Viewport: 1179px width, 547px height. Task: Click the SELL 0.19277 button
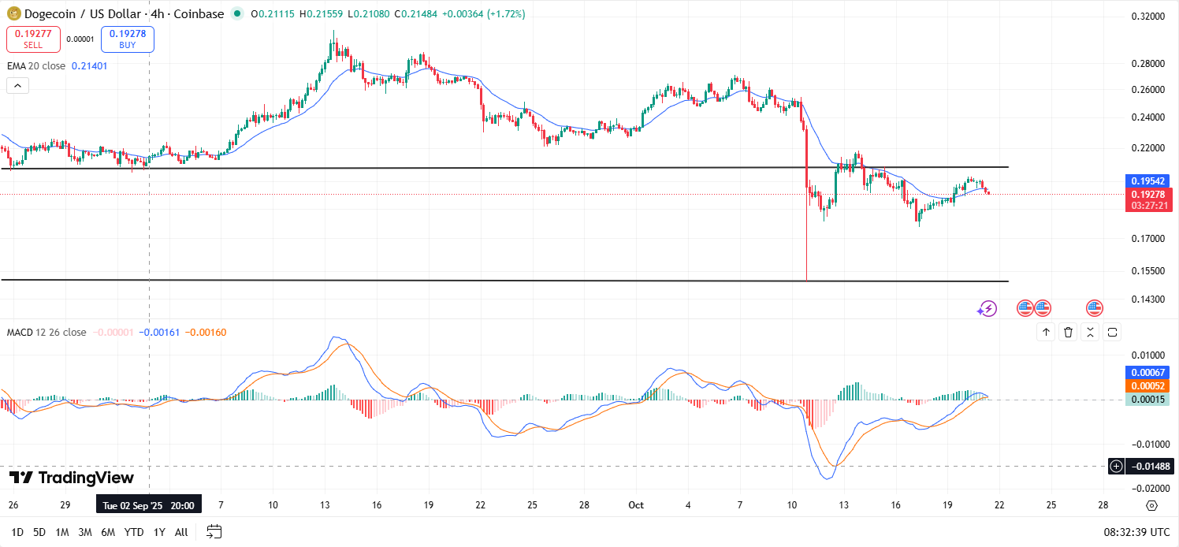[34, 39]
